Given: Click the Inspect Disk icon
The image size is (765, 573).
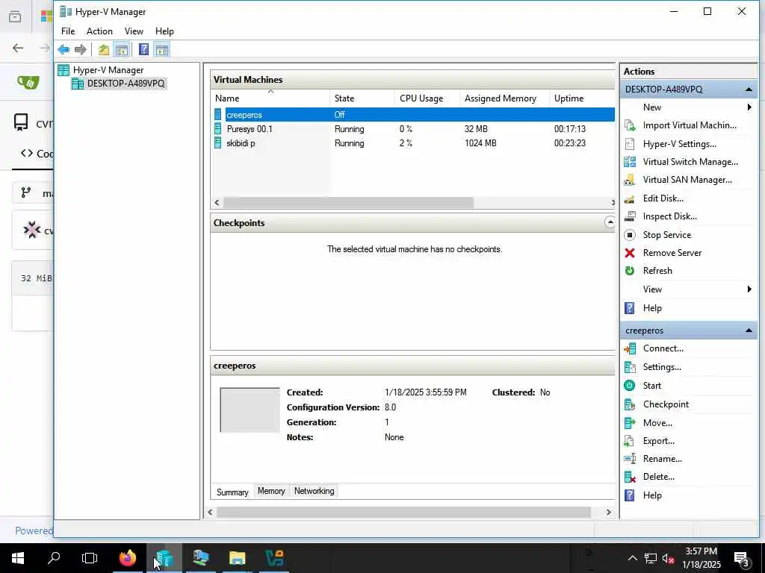Looking at the screenshot, I should point(630,216).
